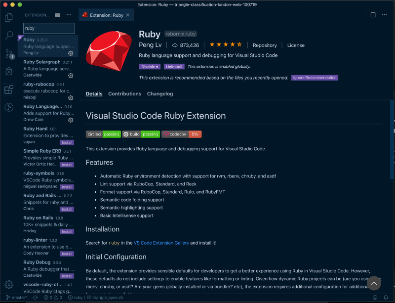Close the Extension: Ruby tab
This screenshot has width=395, height=303.
[x=128, y=15]
